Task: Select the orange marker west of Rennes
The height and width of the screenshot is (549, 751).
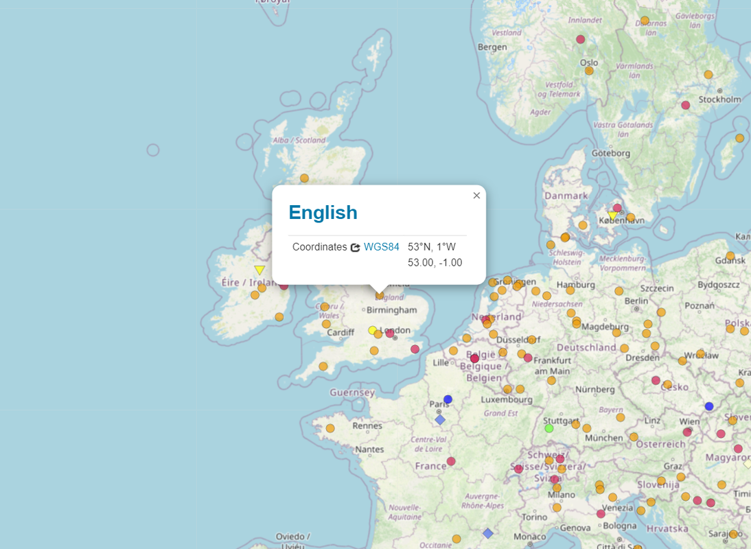Action: (x=330, y=428)
